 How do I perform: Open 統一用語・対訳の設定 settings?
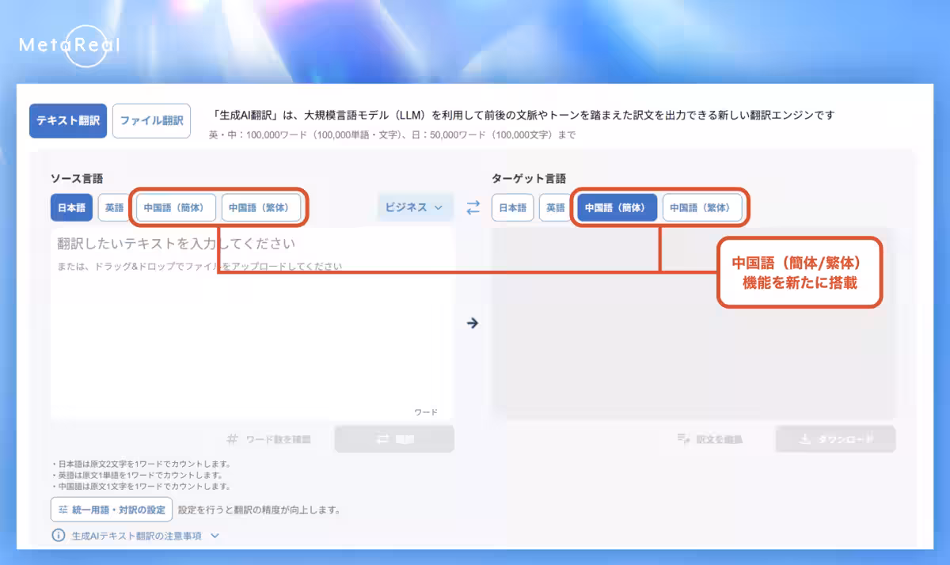coord(112,510)
